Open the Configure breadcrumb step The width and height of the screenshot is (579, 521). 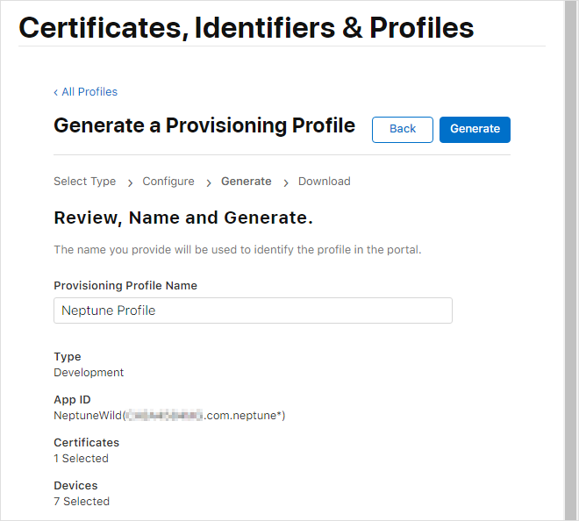click(168, 182)
